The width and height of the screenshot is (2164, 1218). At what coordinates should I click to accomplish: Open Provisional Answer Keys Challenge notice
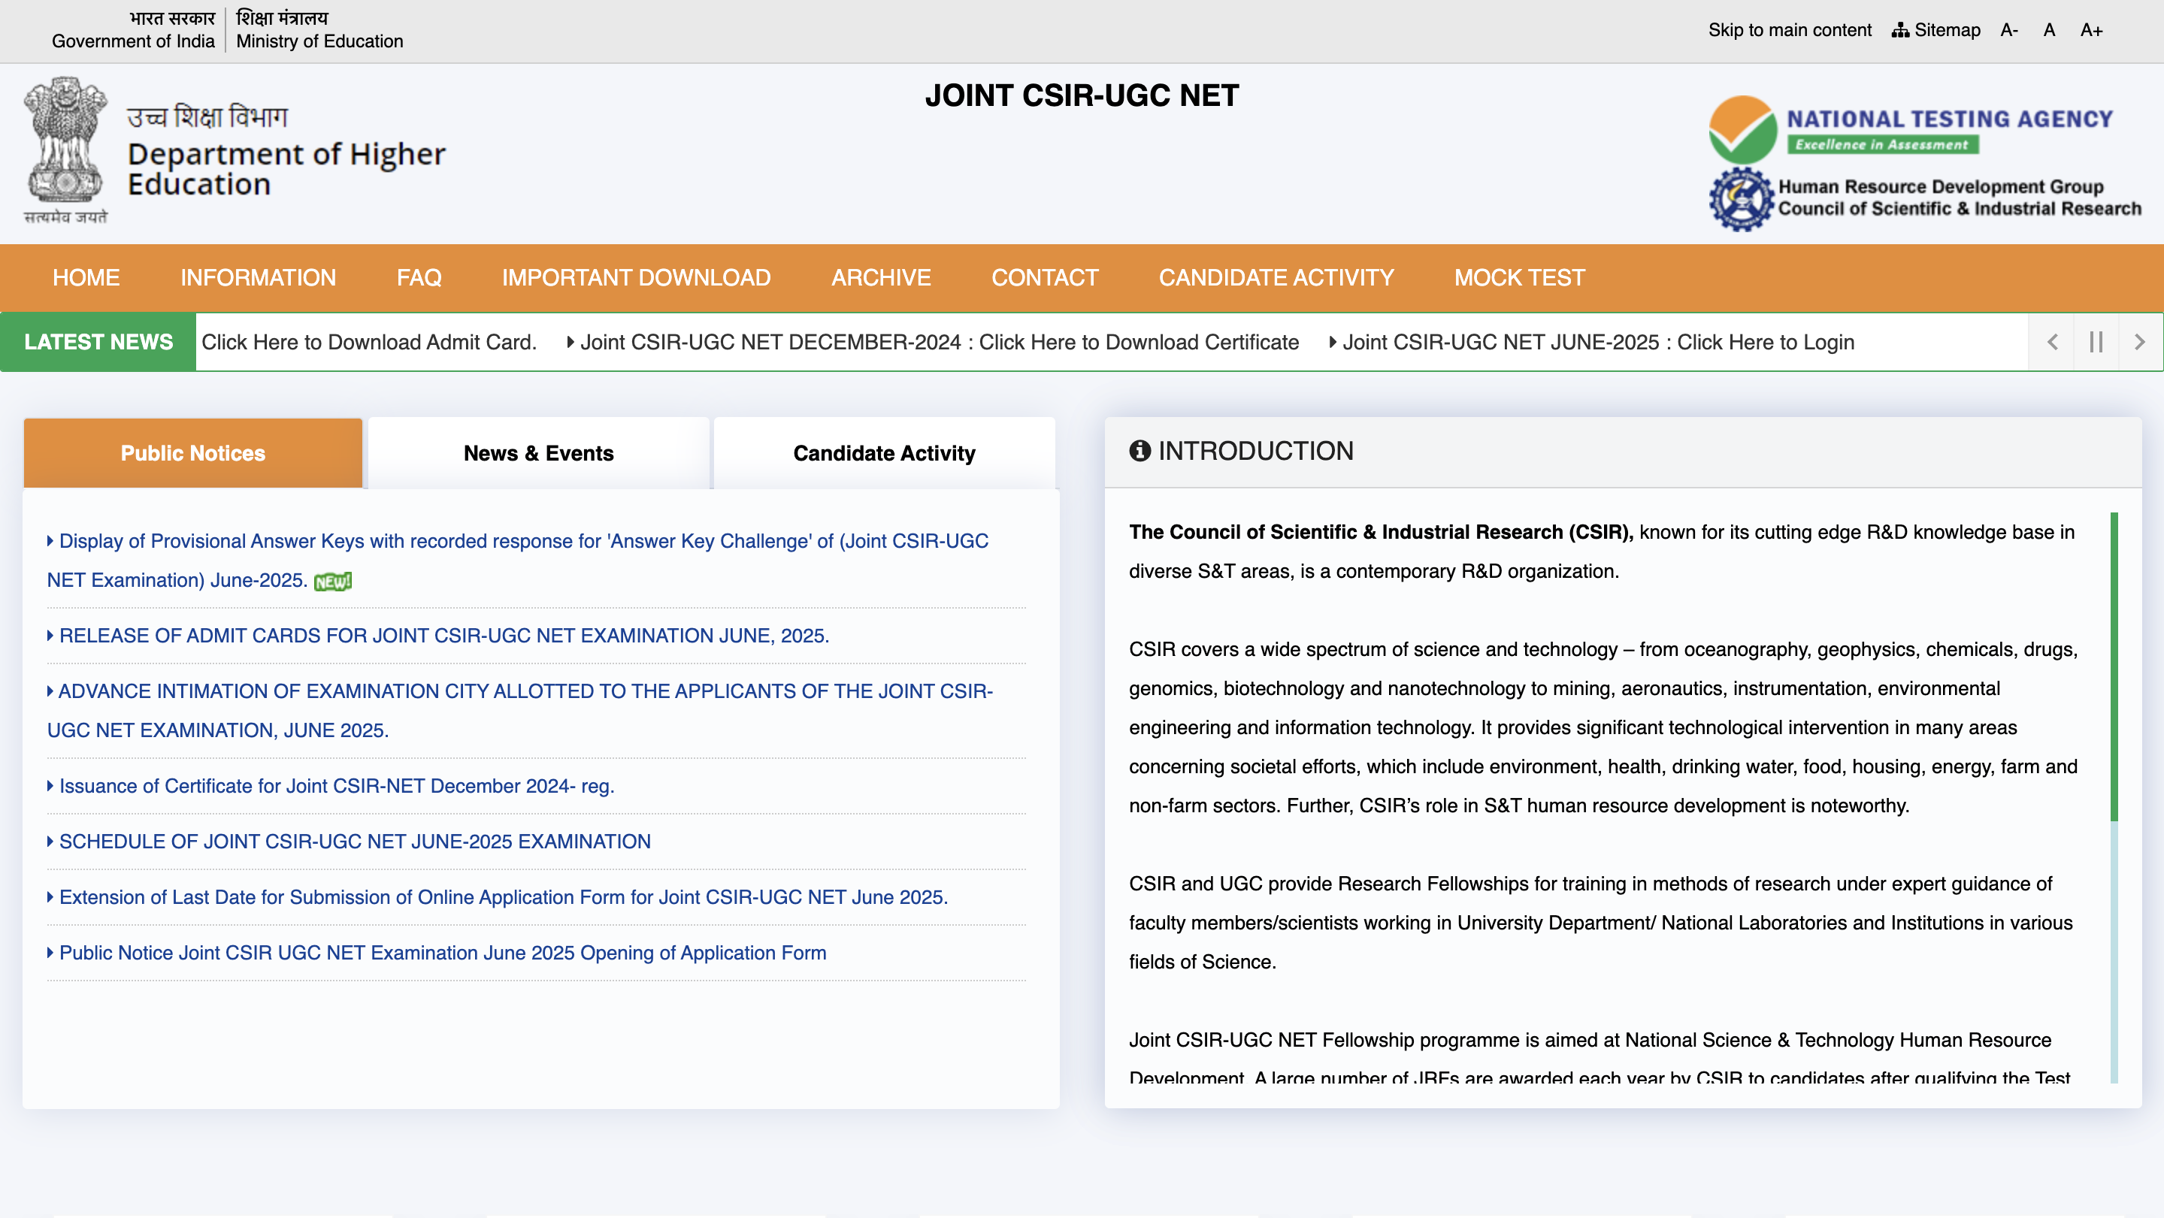(x=517, y=561)
